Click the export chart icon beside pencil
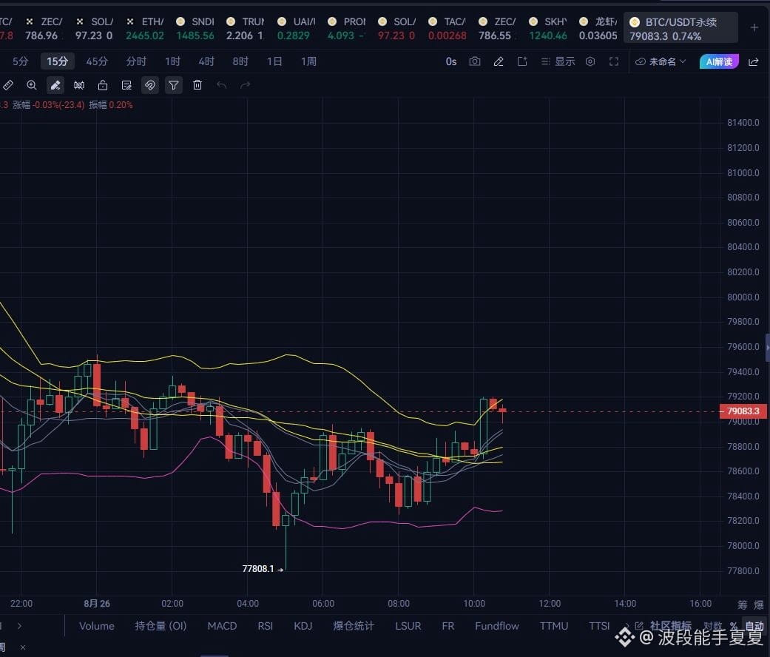Screen dimensions: 770x657 (522, 61)
